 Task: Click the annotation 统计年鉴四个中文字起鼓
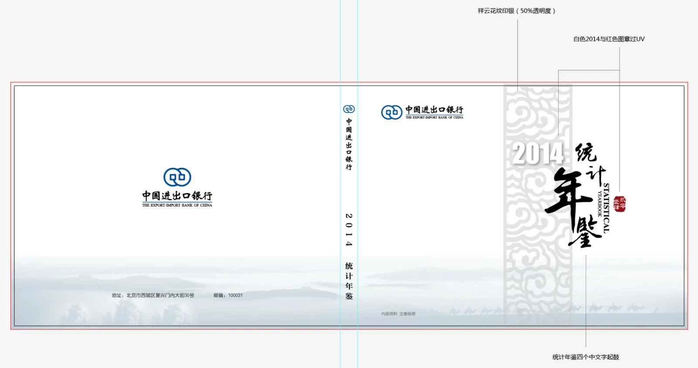point(586,357)
